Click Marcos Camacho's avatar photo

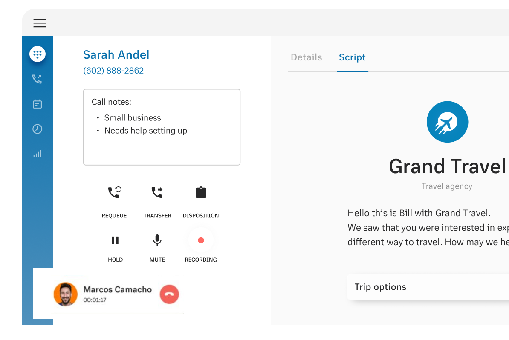[x=66, y=294]
